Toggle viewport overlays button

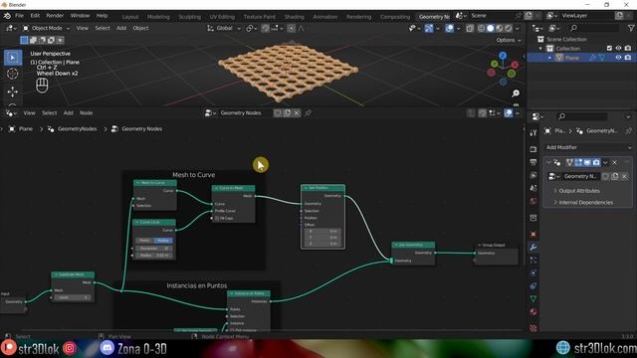point(449,28)
